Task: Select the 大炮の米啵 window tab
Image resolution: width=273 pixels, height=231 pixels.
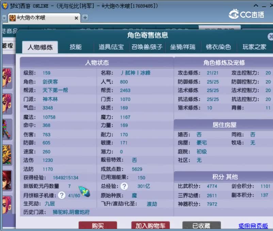Action: coord(44,18)
